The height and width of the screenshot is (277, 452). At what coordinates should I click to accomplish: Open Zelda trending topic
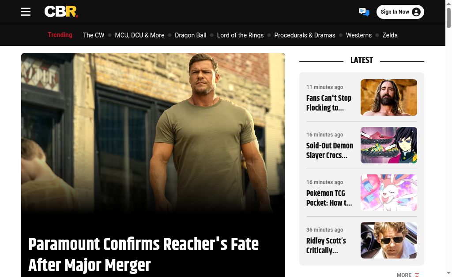(x=390, y=35)
